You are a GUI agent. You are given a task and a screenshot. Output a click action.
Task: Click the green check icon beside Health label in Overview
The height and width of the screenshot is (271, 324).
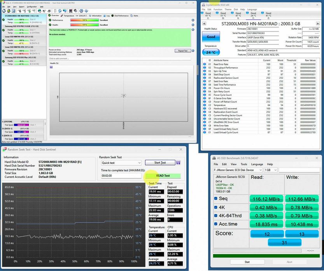(50, 25)
